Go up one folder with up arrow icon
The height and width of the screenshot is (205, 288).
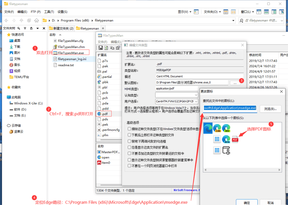pyautogui.click(x=21, y=20)
